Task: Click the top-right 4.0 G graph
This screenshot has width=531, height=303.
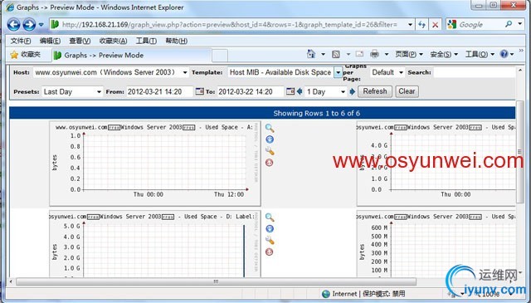Action: 436,164
